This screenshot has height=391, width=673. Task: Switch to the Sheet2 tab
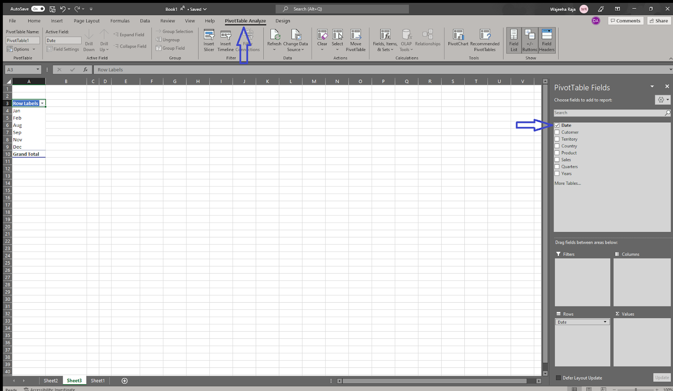[x=51, y=381]
